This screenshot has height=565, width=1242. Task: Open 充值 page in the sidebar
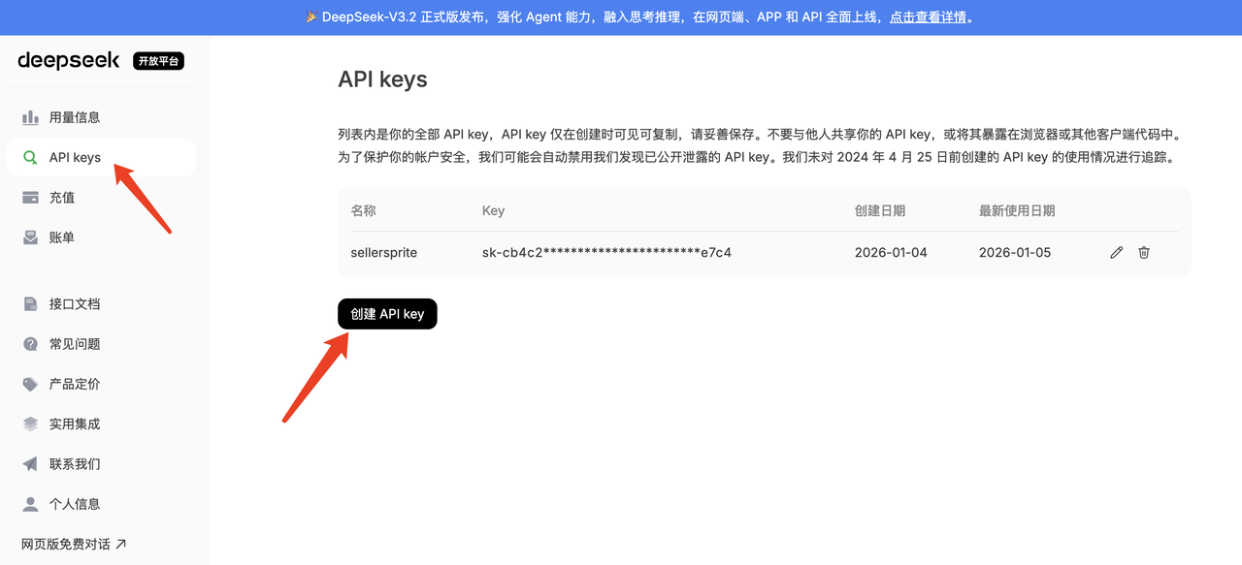62,198
